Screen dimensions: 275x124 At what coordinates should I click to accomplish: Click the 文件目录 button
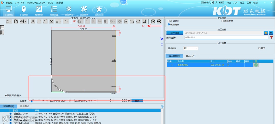coord(175,33)
